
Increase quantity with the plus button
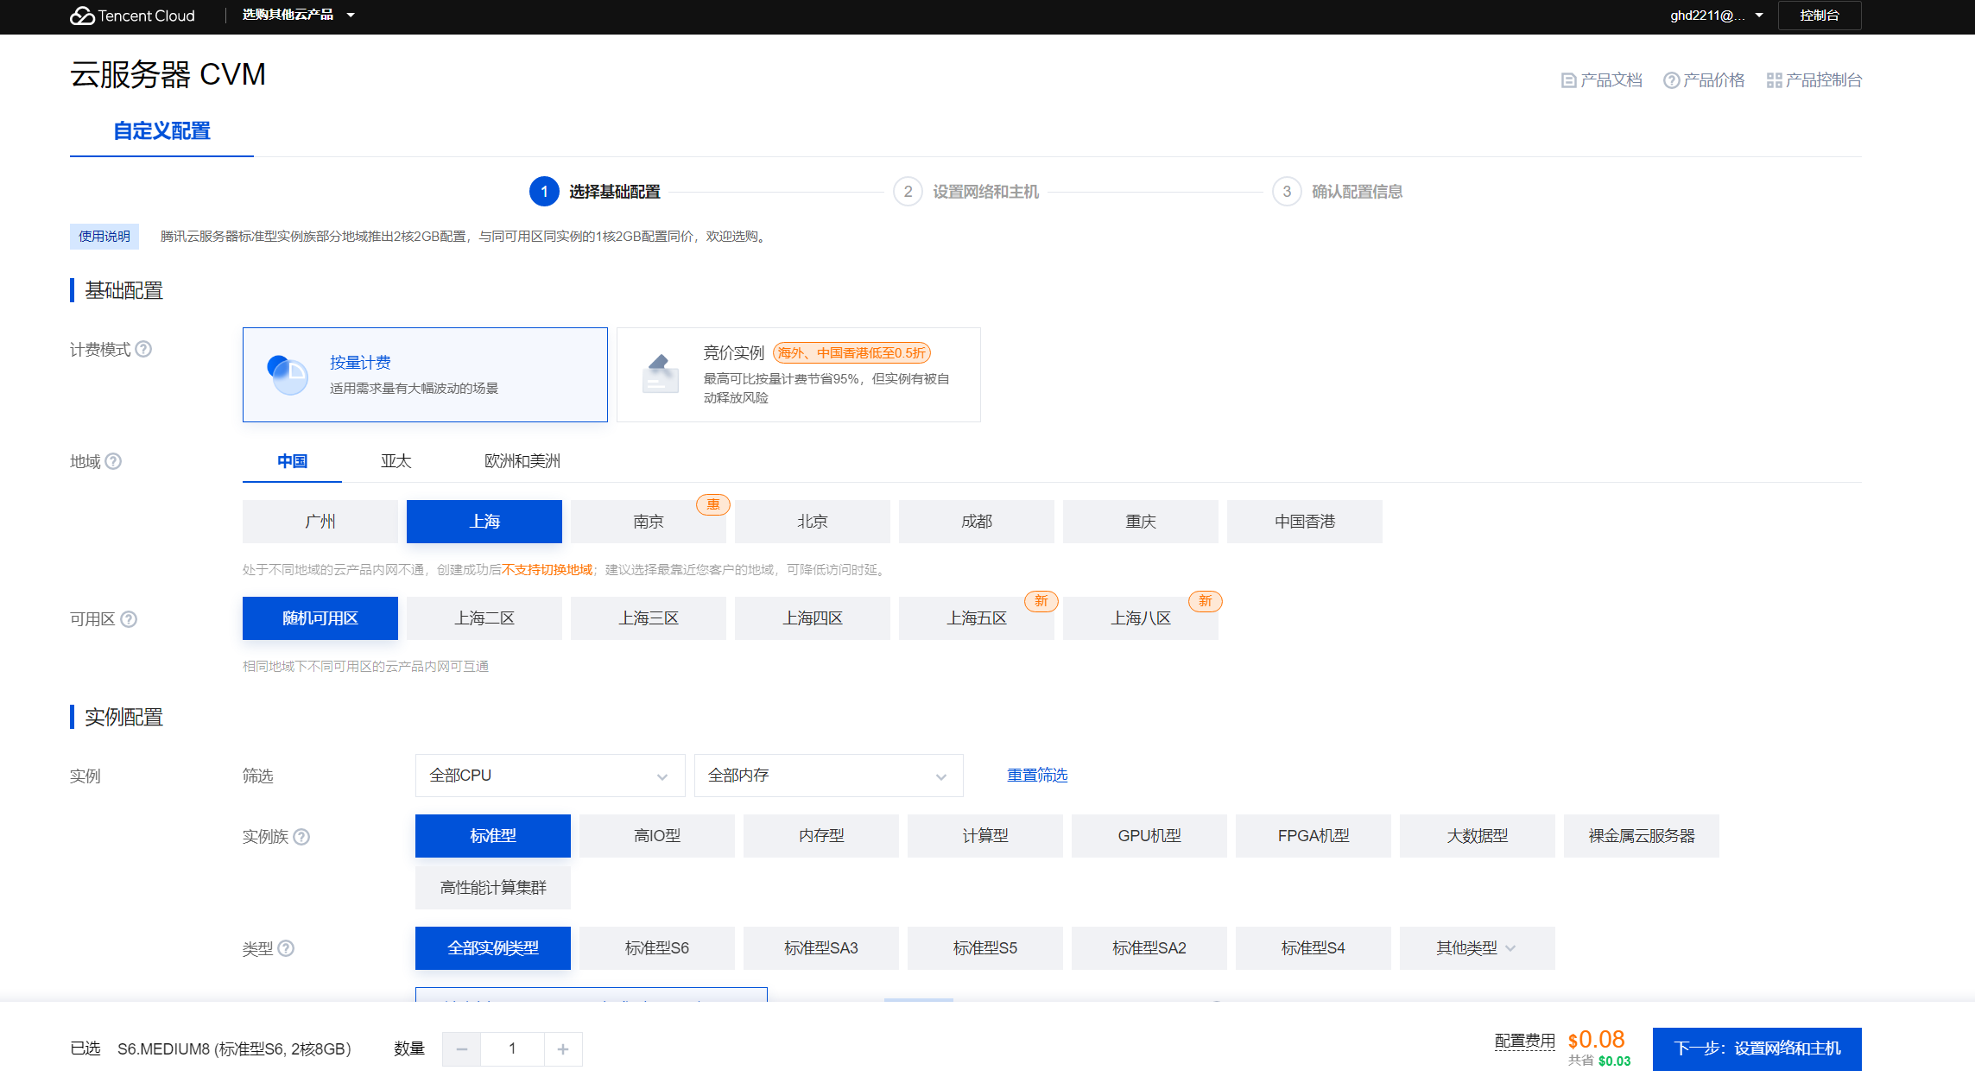(x=563, y=1049)
